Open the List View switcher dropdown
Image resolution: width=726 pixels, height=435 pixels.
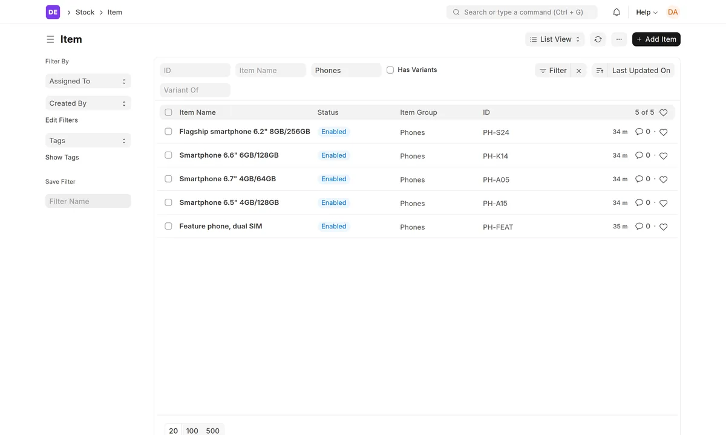555,39
